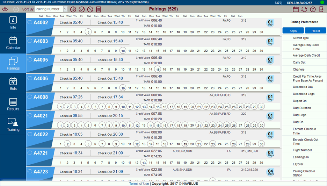The height and width of the screenshot is (186, 327).
Task: Select the radio button for pairing A4022
Action: [30, 134]
